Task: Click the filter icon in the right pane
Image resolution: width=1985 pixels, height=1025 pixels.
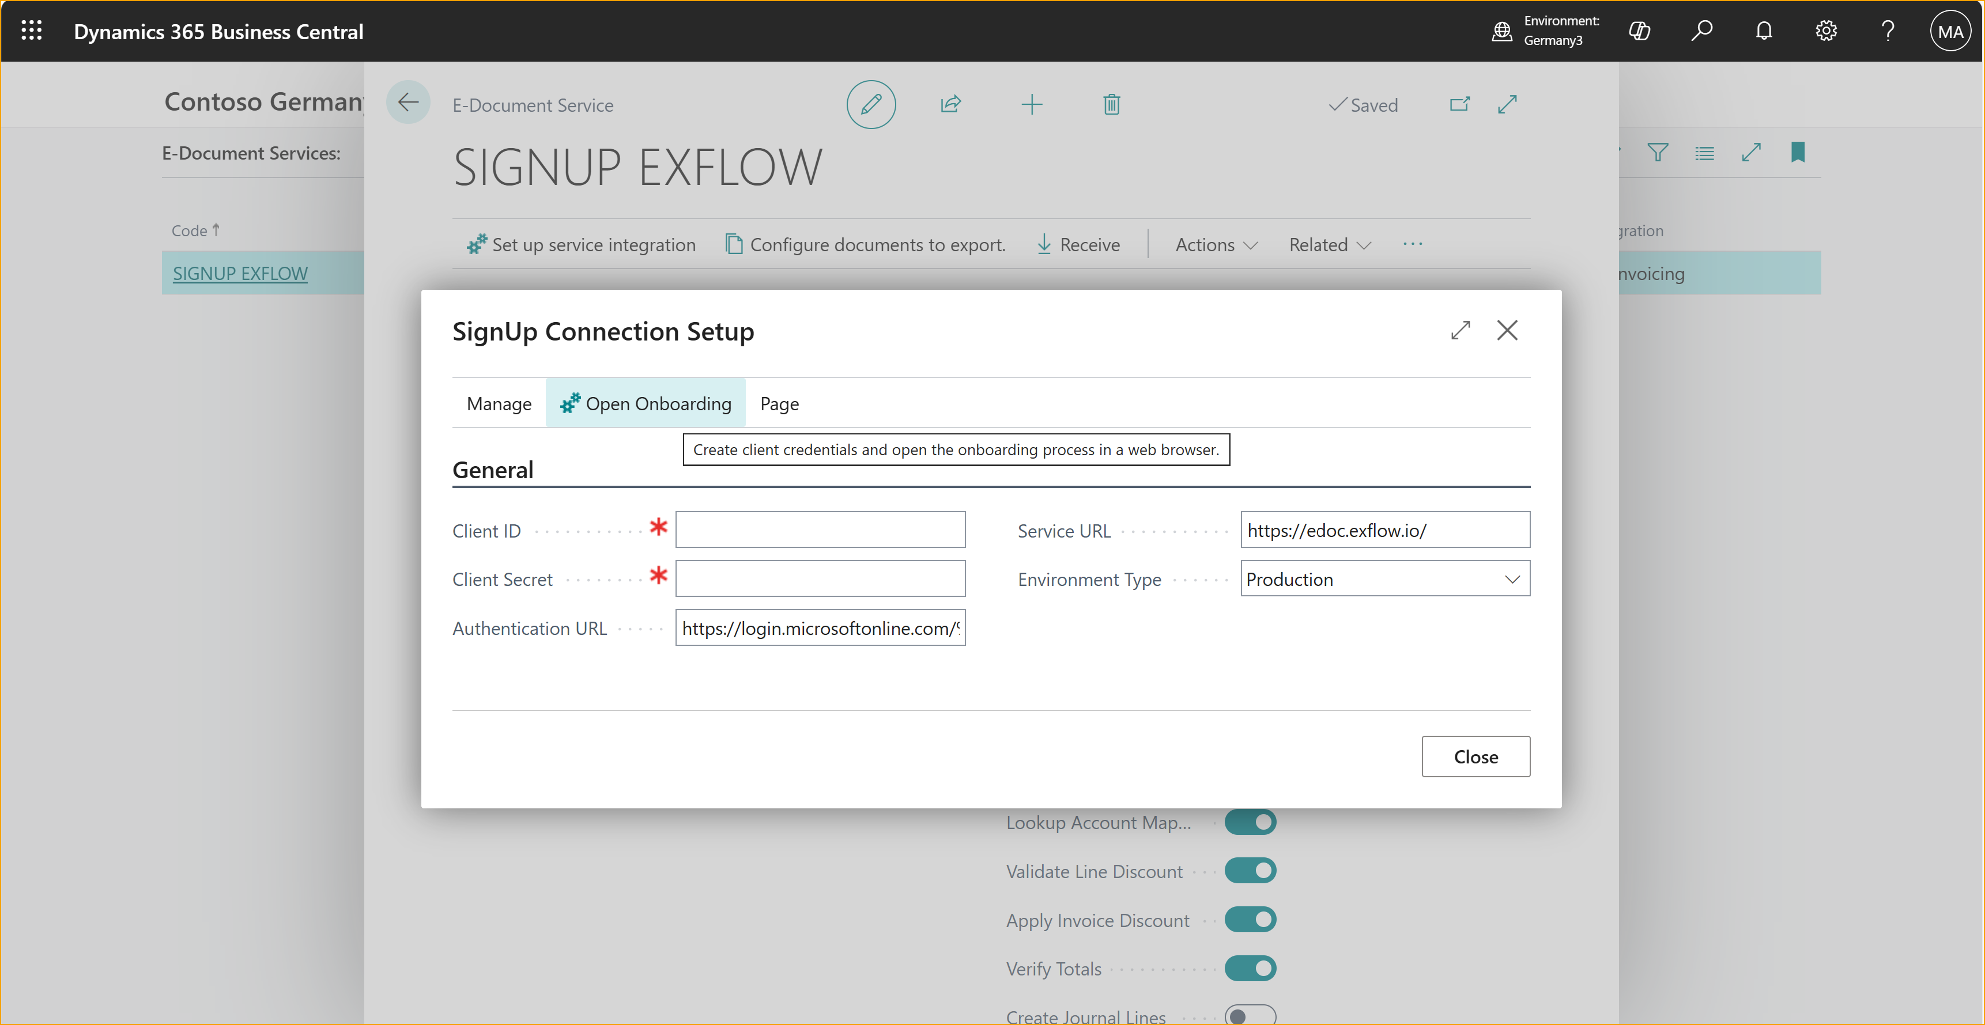Action: point(1658,152)
